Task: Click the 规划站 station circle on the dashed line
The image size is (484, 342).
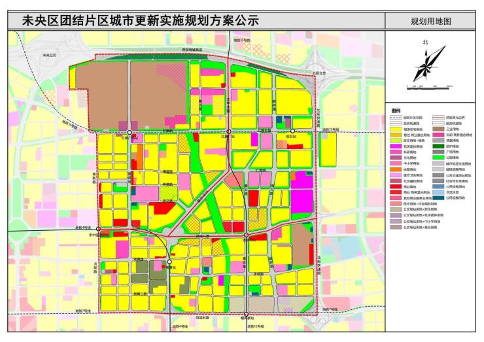Action: 292,131
